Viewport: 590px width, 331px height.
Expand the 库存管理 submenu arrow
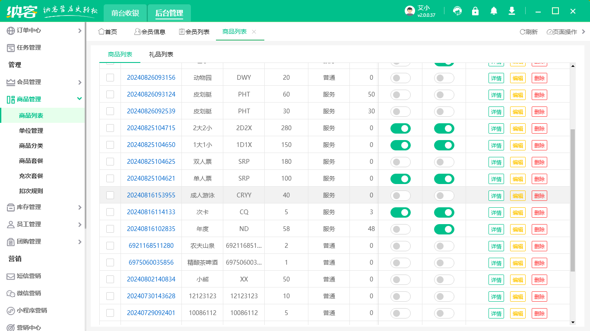pos(79,207)
